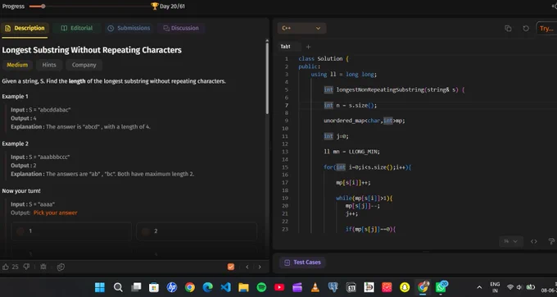Show the Company tag

pyautogui.click(x=84, y=65)
